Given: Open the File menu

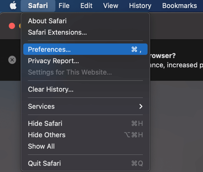Looking at the screenshot, I should click(x=64, y=6).
